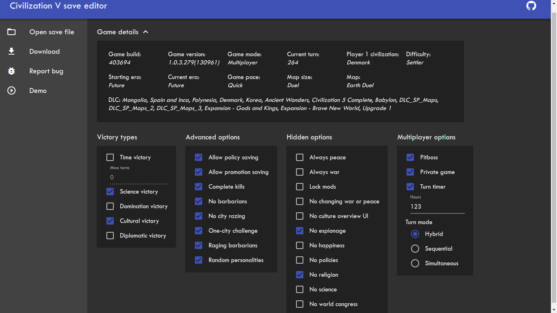Untick No religion checkbox
Screen dimensions: 557x313
click(x=300, y=275)
